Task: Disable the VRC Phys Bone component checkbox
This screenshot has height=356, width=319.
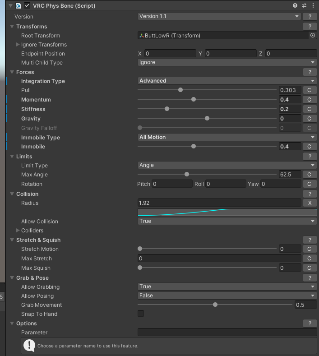Action: click(27, 6)
